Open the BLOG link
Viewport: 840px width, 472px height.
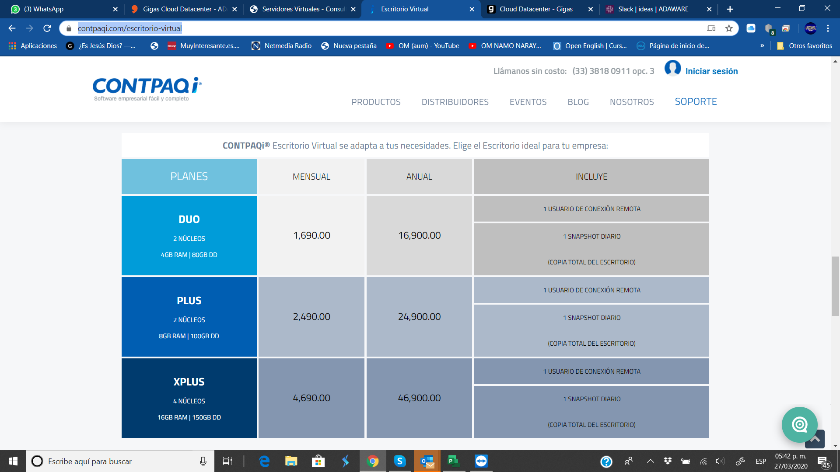578,102
